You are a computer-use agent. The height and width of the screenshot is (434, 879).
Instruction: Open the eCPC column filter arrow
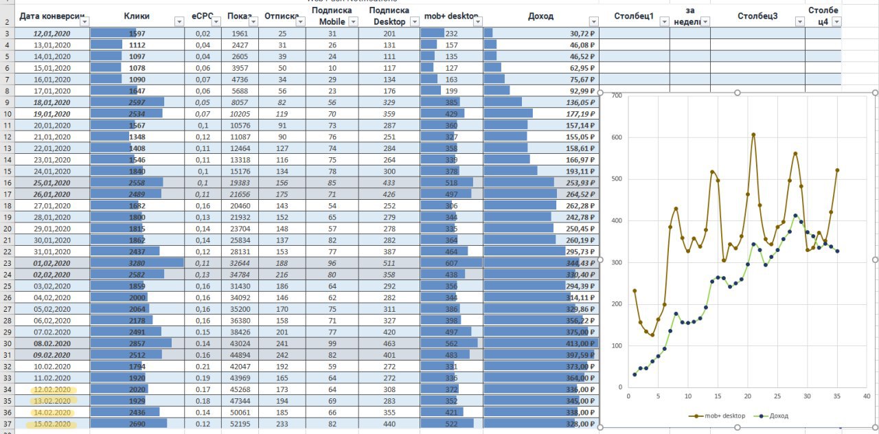[216, 22]
